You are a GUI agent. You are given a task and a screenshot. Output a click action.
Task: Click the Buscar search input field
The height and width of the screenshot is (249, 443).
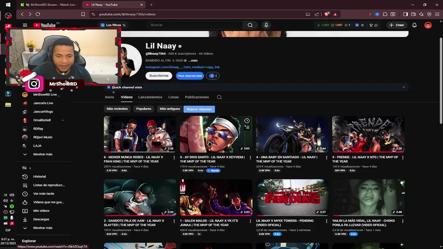point(195,25)
